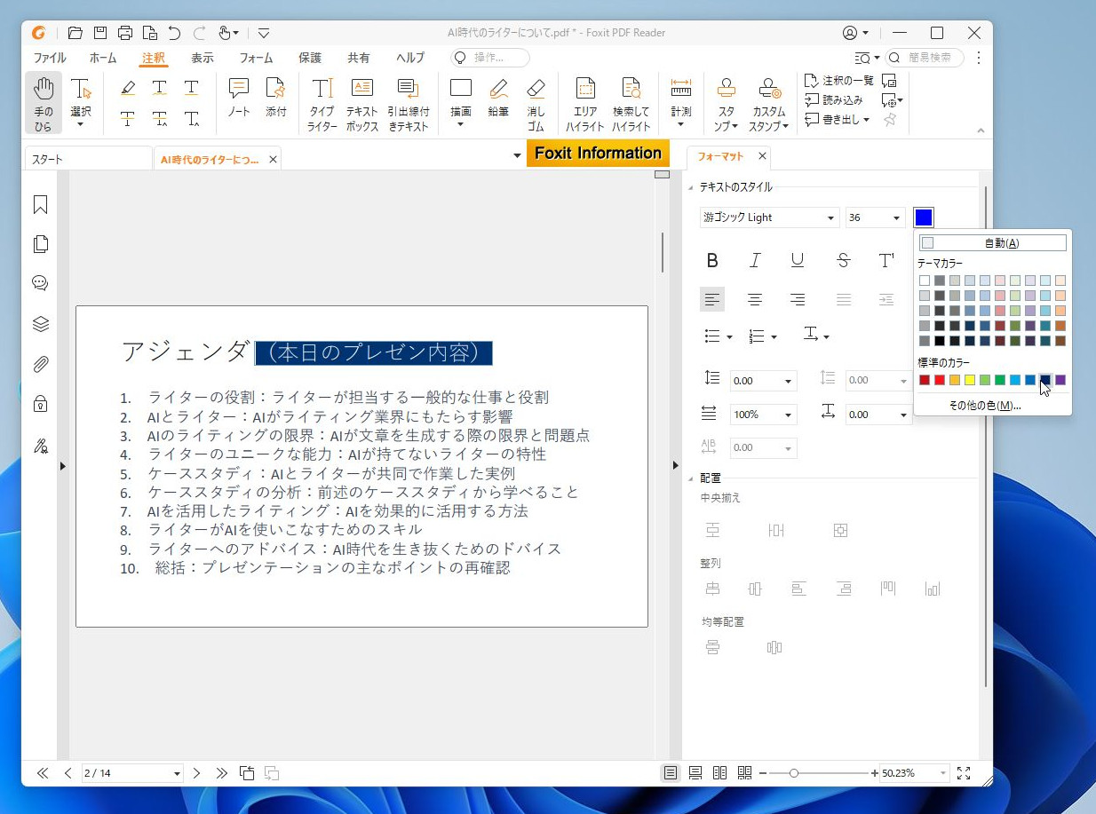Open the ファイル menu
1096x814 pixels.
pos(50,58)
